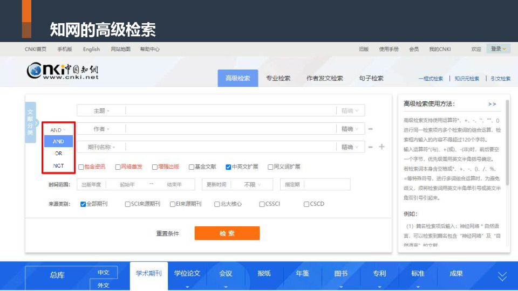Select the 图书 database tab
The image size is (518, 291).
[x=341, y=274]
